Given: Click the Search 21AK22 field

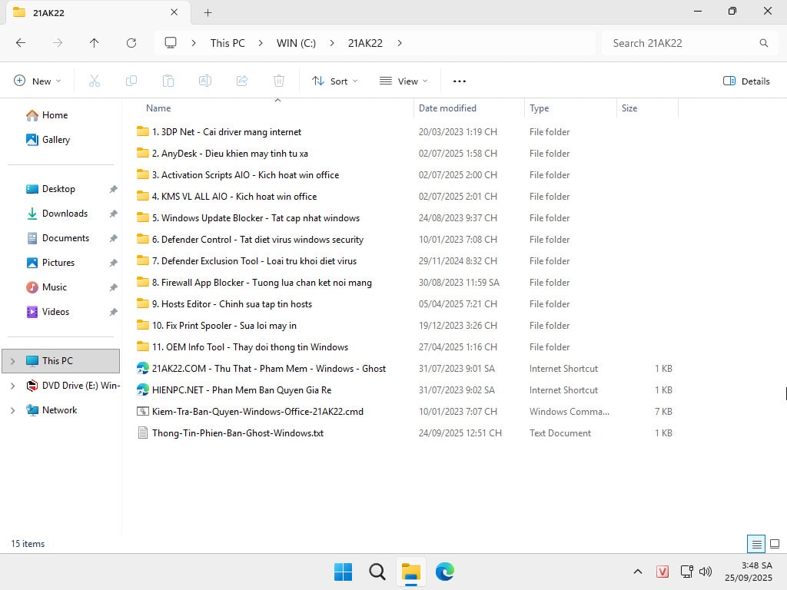Looking at the screenshot, I should point(680,43).
